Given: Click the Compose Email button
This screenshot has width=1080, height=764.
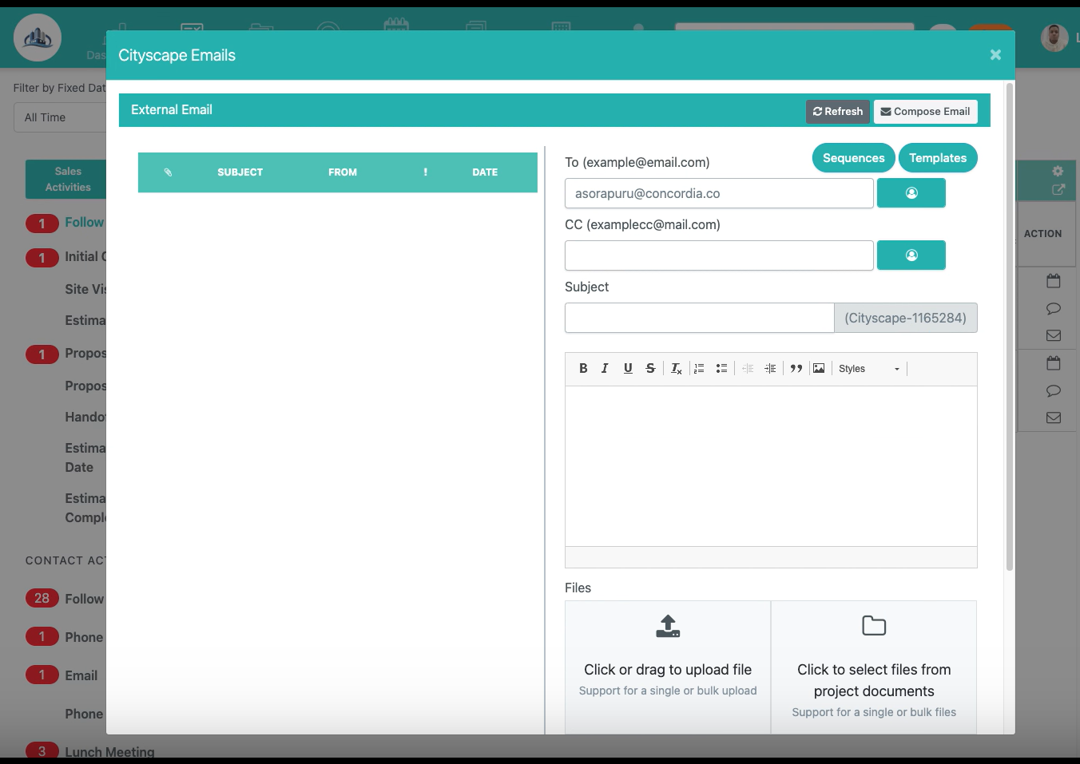Looking at the screenshot, I should click(925, 112).
